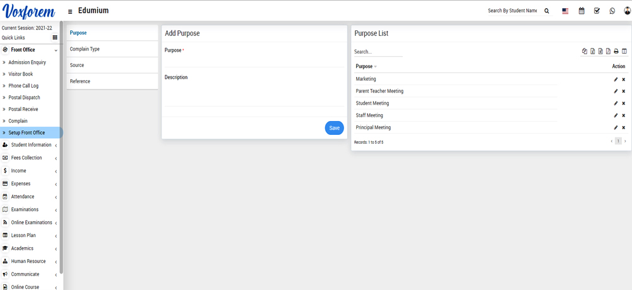The width and height of the screenshot is (632, 290).
Task: Click the US flag language icon
Action: (565, 11)
